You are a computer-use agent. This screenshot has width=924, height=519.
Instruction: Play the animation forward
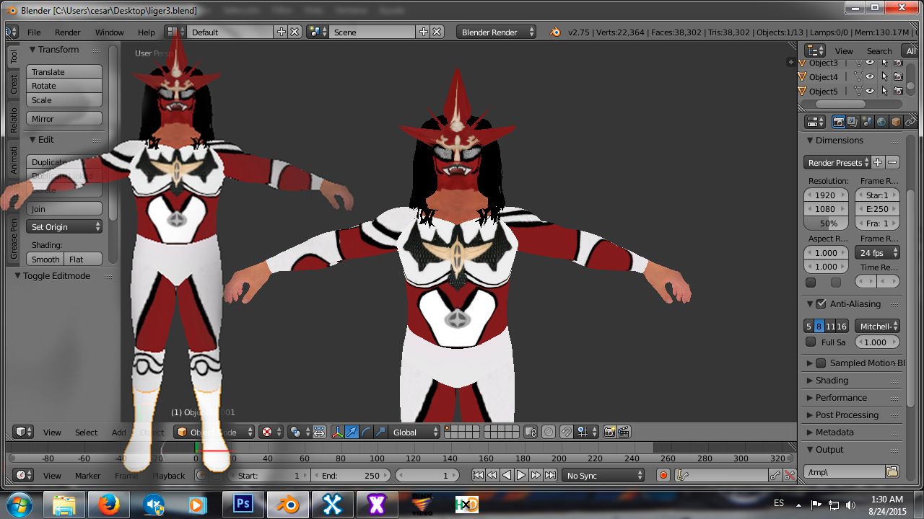click(521, 475)
